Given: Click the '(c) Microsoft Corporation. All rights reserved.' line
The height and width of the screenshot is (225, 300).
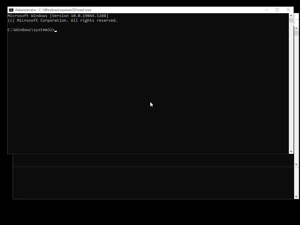Looking at the screenshot, I should (63, 21).
